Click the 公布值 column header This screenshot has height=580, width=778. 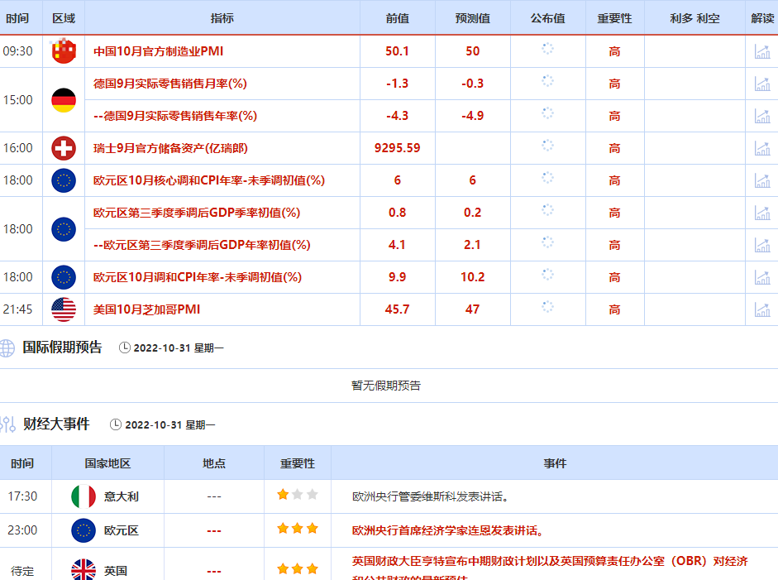[547, 18]
